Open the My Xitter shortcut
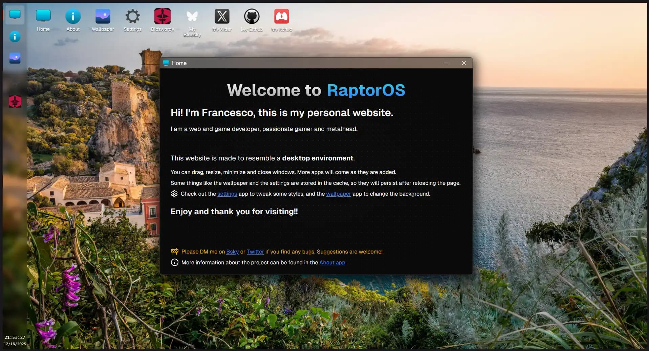649x351 pixels. point(222,15)
